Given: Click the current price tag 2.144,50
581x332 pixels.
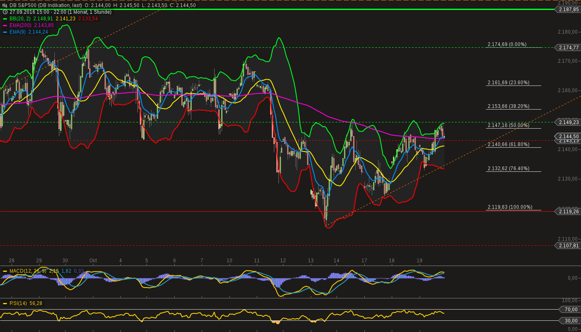Looking at the screenshot, I should click(x=568, y=136).
